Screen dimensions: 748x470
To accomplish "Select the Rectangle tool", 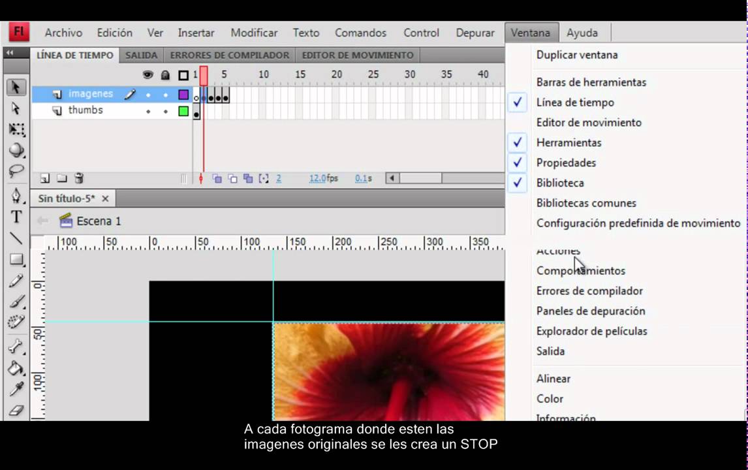I will point(16,259).
